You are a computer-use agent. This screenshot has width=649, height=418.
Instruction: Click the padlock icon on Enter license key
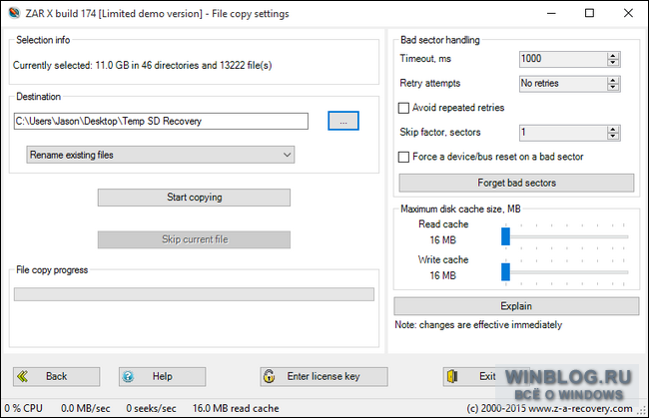point(270,376)
